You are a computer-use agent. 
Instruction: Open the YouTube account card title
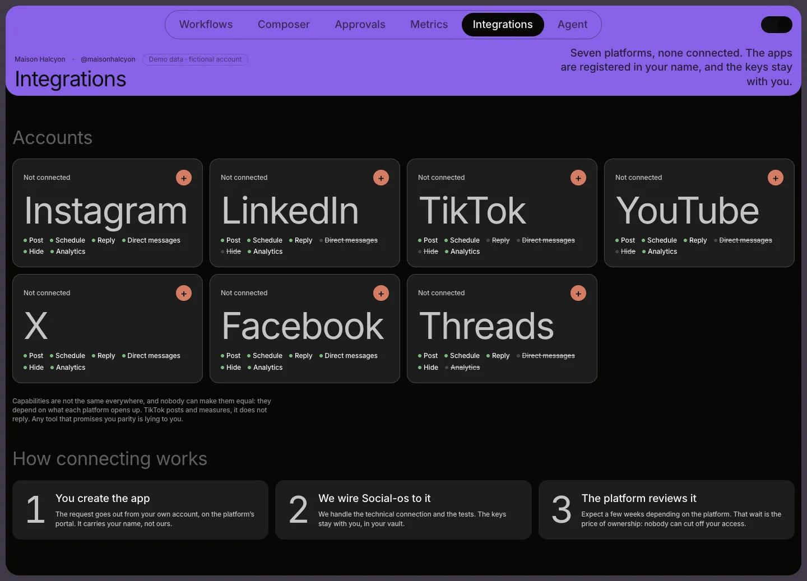click(x=687, y=211)
